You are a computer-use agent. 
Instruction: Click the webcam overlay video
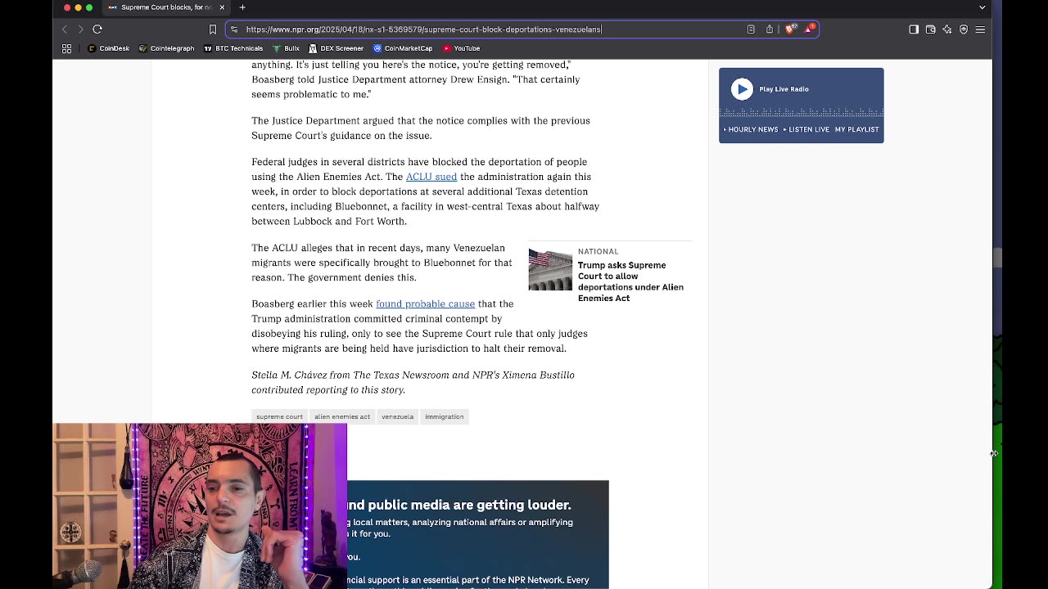pyautogui.click(x=200, y=506)
